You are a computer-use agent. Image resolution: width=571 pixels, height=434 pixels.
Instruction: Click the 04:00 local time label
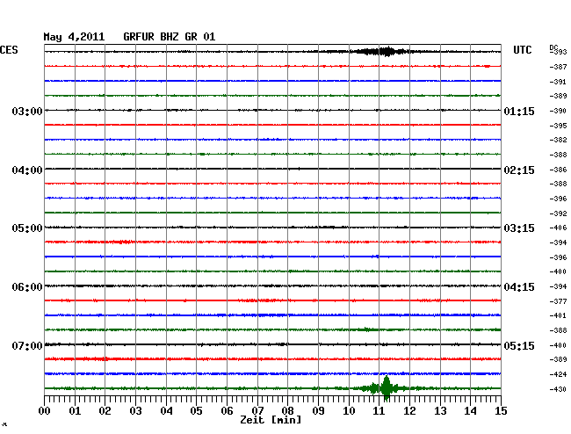(x=27, y=170)
